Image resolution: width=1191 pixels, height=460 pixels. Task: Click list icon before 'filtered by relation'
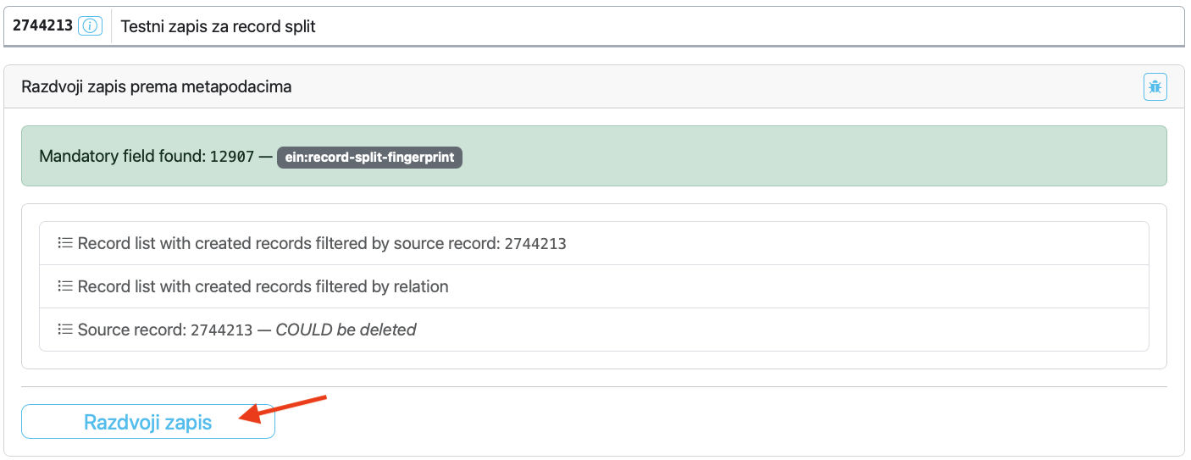[x=65, y=286]
